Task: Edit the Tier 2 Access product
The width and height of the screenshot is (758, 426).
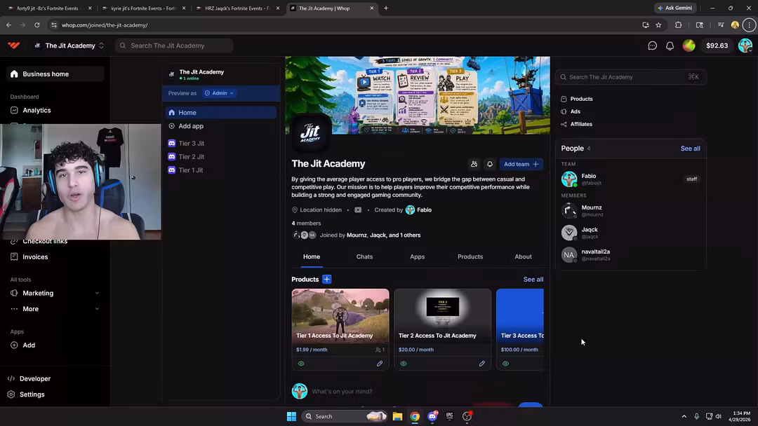Action: coord(482,364)
